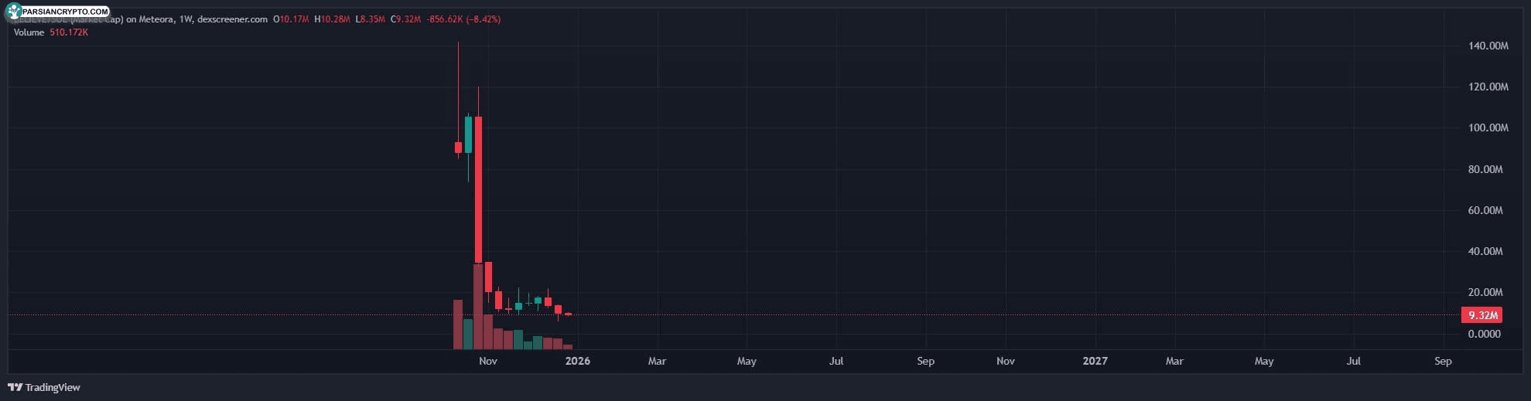Click the first Nov label on time axis
The height and width of the screenshot is (401, 1531).
click(x=488, y=361)
